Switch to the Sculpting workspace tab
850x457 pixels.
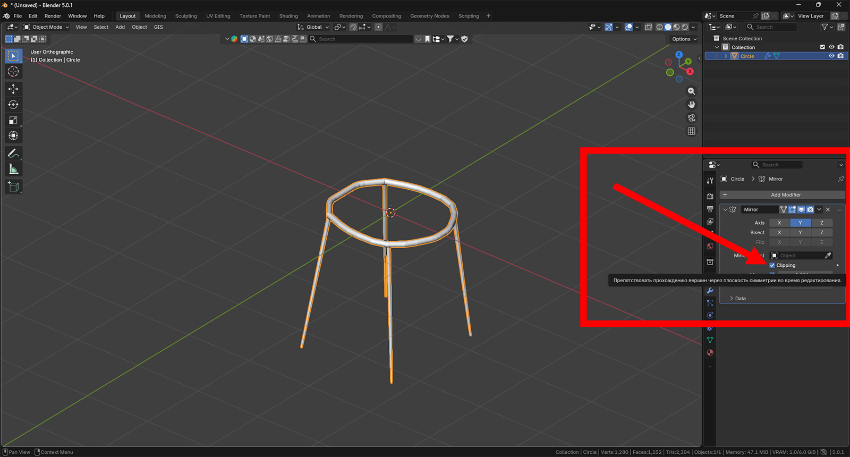point(186,16)
